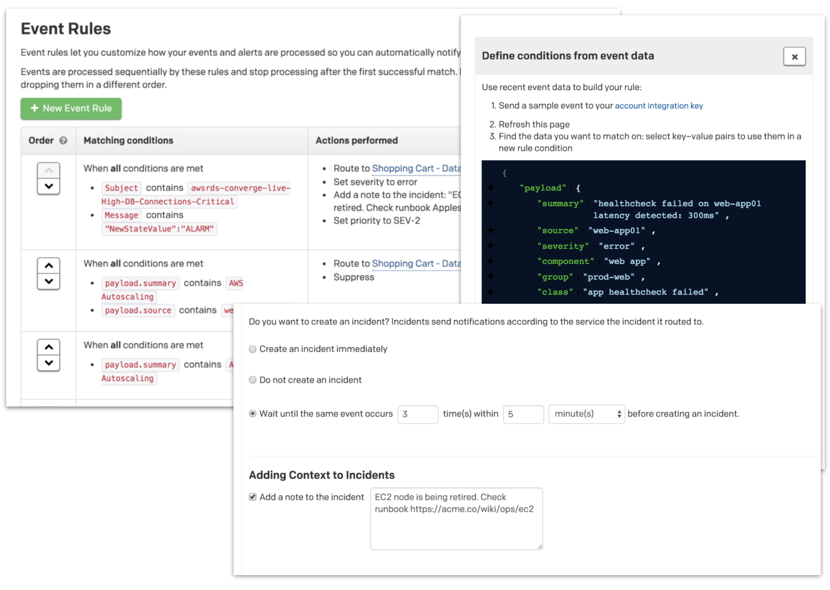
Task: Click the plus icon beside the "summary" key
Action: click(x=491, y=203)
